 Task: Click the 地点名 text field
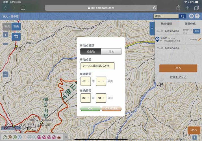[x=97, y=66]
